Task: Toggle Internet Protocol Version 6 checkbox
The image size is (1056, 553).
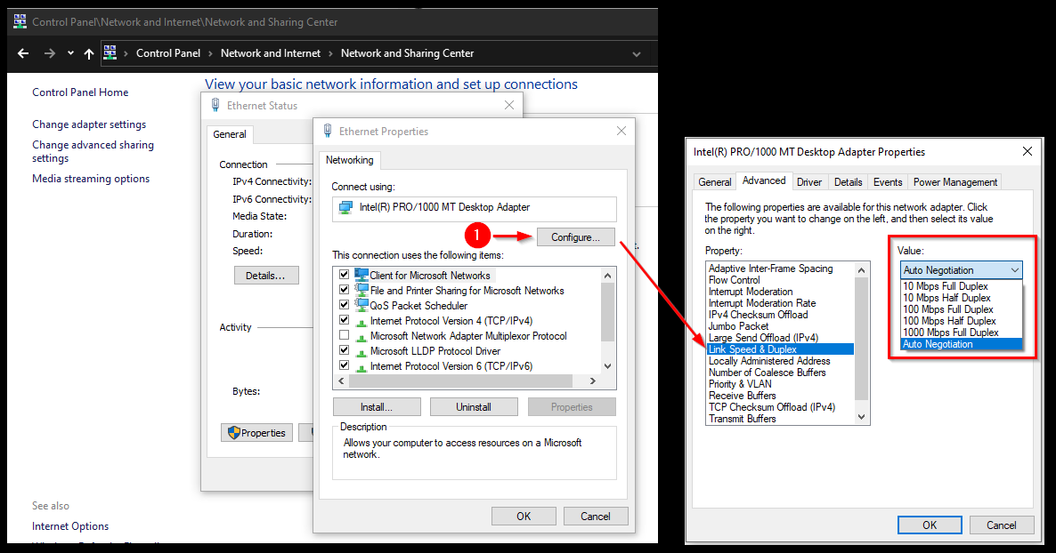Action: (345, 365)
